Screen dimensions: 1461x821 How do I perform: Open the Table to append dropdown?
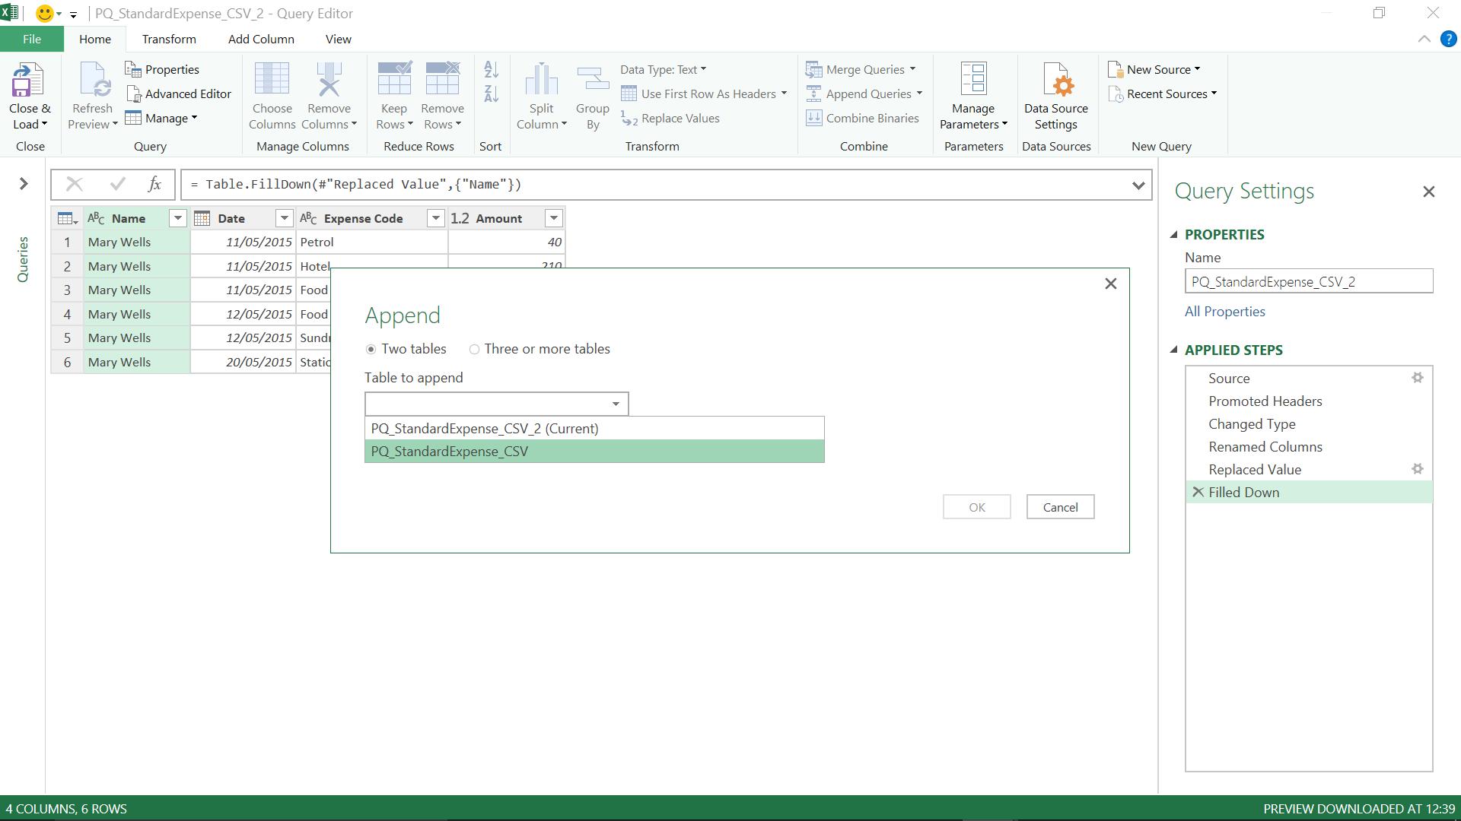[x=497, y=404]
